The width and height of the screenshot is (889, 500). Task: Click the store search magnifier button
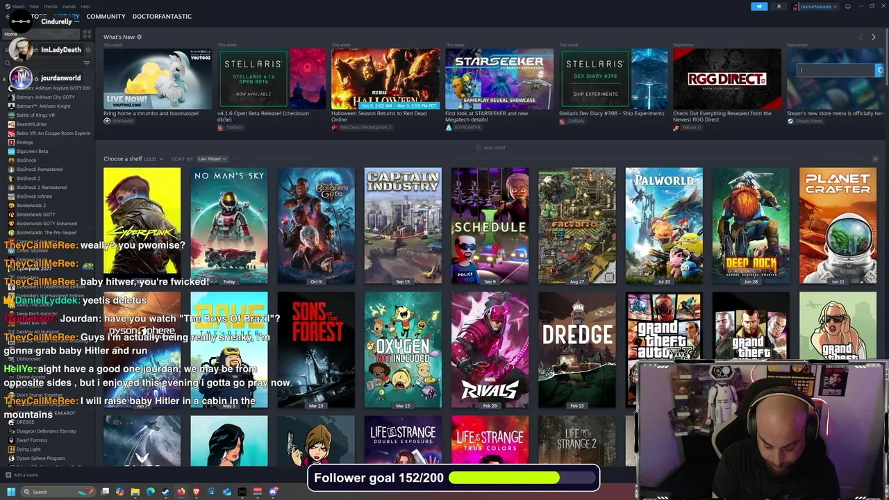click(879, 70)
